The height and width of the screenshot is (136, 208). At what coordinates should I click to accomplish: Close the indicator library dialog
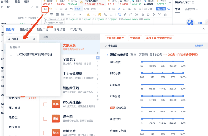pyautogui.click(x=203, y=29)
